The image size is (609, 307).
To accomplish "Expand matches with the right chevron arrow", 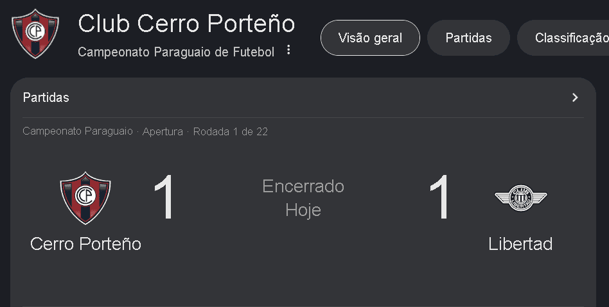I will click(575, 97).
